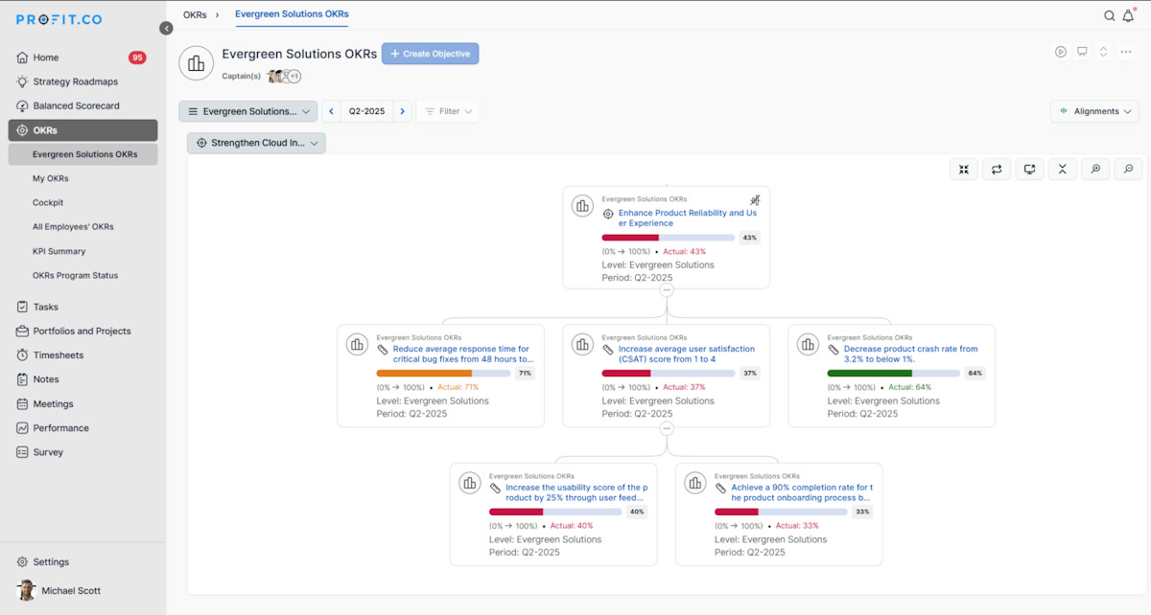Click the Home icon in sidebar
1151x615 pixels.
(x=22, y=57)
